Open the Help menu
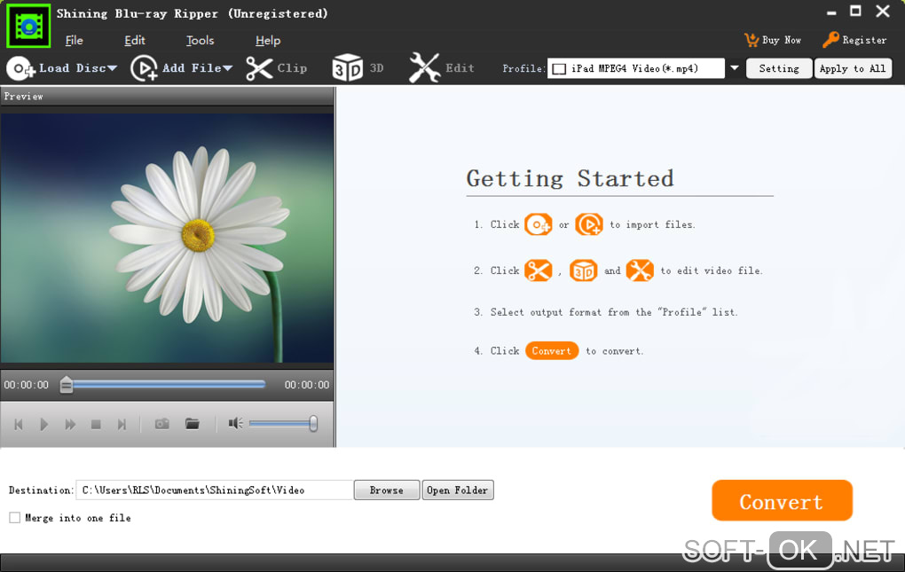This screenshot has height=572, width=905. coord(268,41)
